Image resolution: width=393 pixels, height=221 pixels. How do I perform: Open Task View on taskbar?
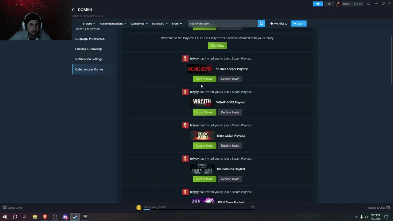click(25, 217)
